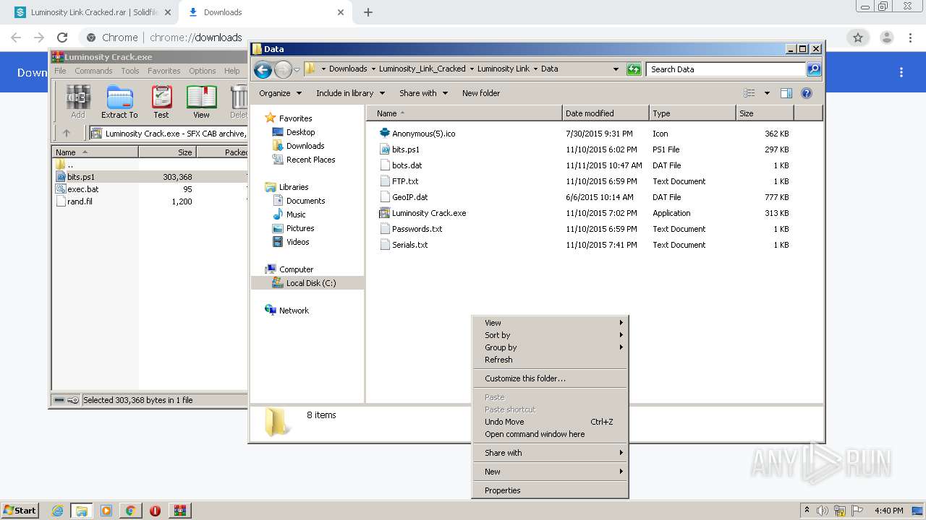Sort by the Date modified column
The width and height of the screenshot is (926, 520).
tap(606, 113)
